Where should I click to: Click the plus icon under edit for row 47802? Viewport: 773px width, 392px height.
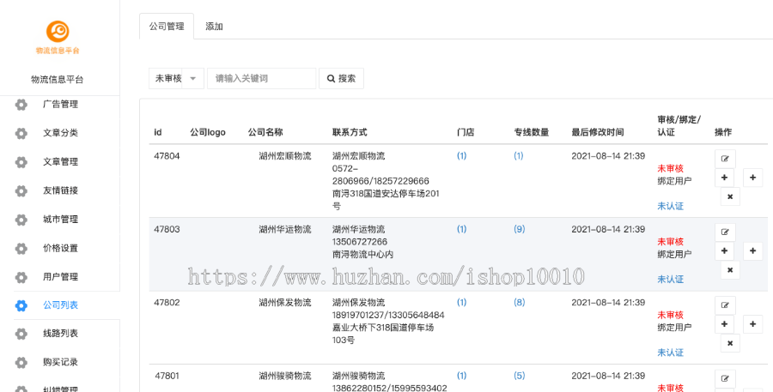tap(724, 324)
